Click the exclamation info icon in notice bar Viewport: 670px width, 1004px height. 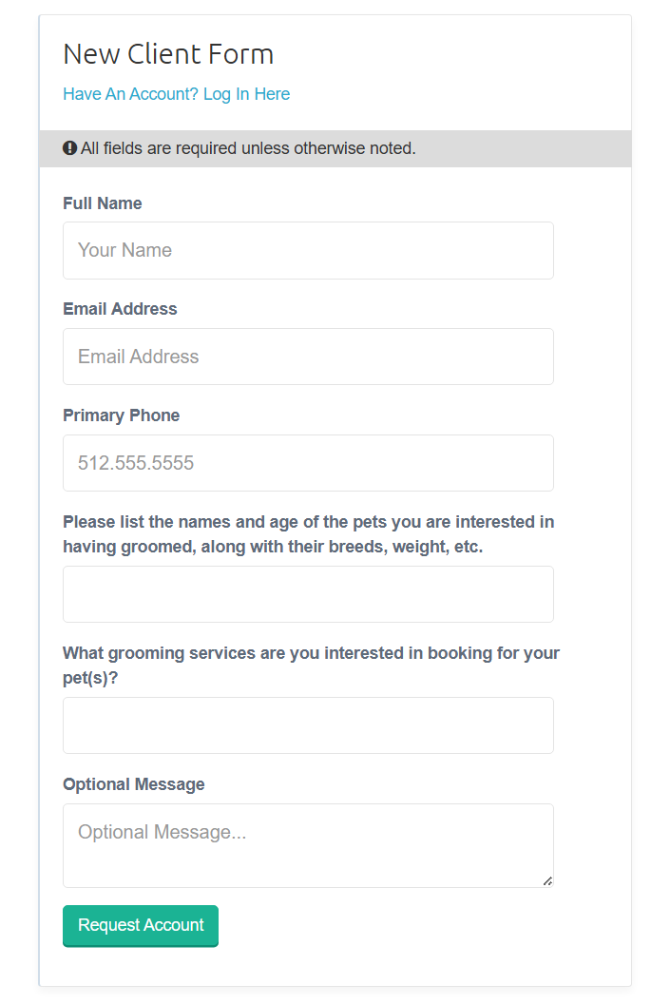(69, 148)
